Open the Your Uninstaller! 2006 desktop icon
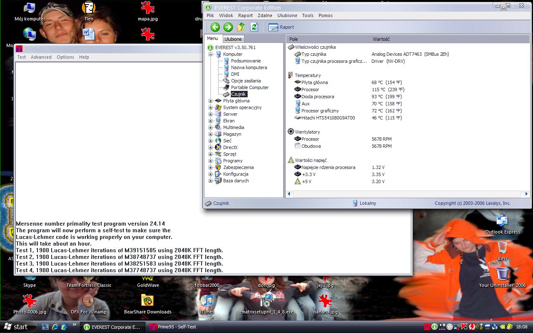The height and width of the screenshot is (333, 533). coord(503,278)
